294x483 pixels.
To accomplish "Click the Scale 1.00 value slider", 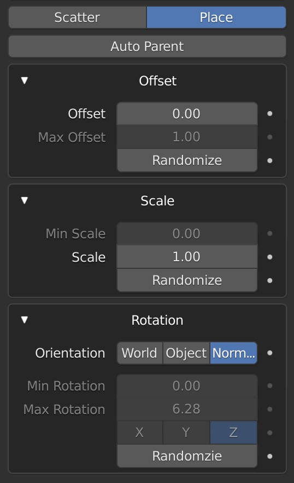I will click(187, 257).
